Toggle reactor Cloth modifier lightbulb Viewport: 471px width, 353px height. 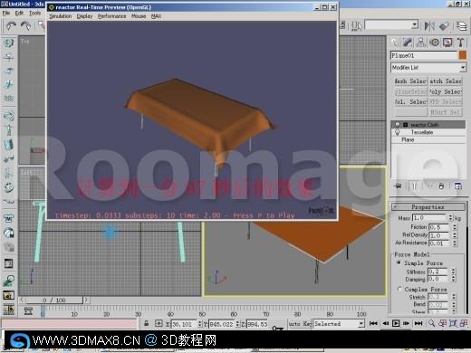398,125
